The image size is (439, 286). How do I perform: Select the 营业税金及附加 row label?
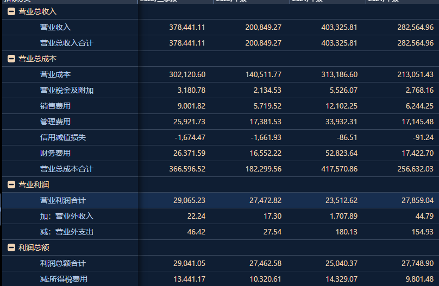[67, 90]
